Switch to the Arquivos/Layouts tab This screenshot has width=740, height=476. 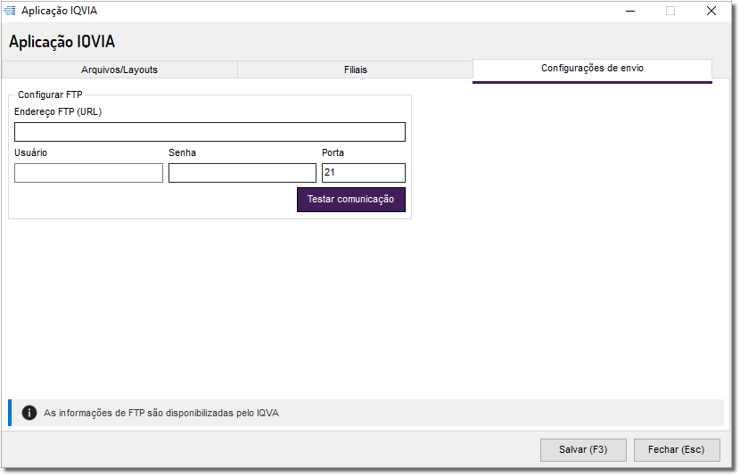pyautogui.click(x=119, y=70)
